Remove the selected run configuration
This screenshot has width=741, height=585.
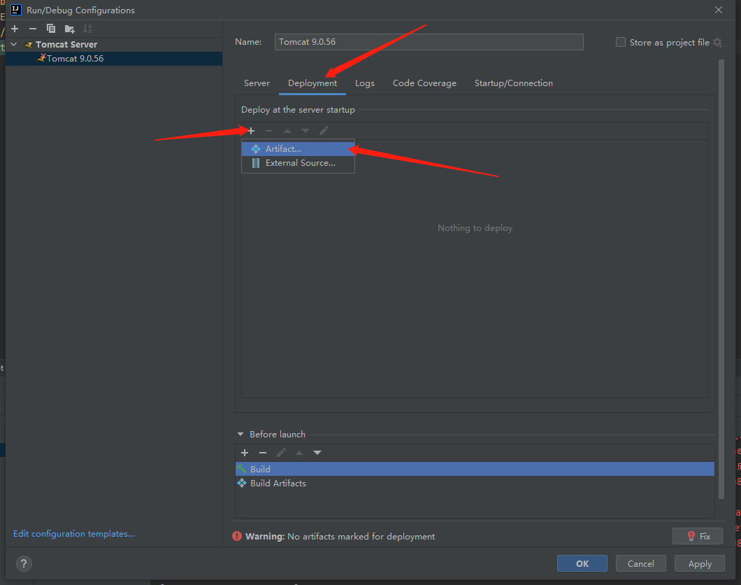33,29
